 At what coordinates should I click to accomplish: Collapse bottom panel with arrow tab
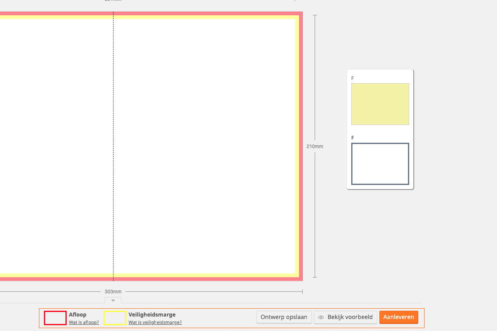pyautogui.click(x=113, y=300)
